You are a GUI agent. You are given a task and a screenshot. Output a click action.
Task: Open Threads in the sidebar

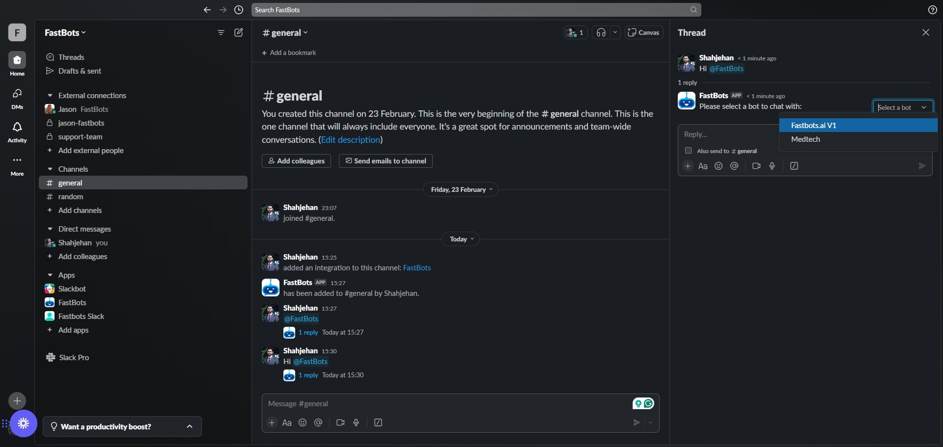point(71,57)
